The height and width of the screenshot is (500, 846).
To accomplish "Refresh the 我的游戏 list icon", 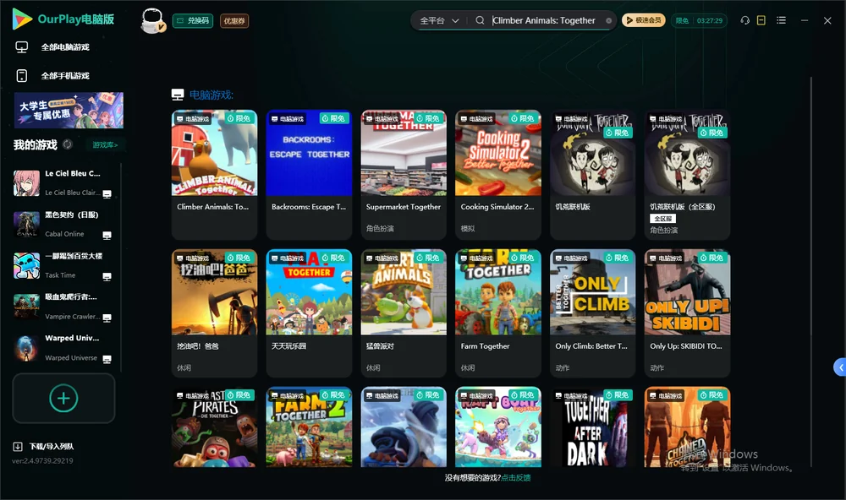I will pos(68,144).
